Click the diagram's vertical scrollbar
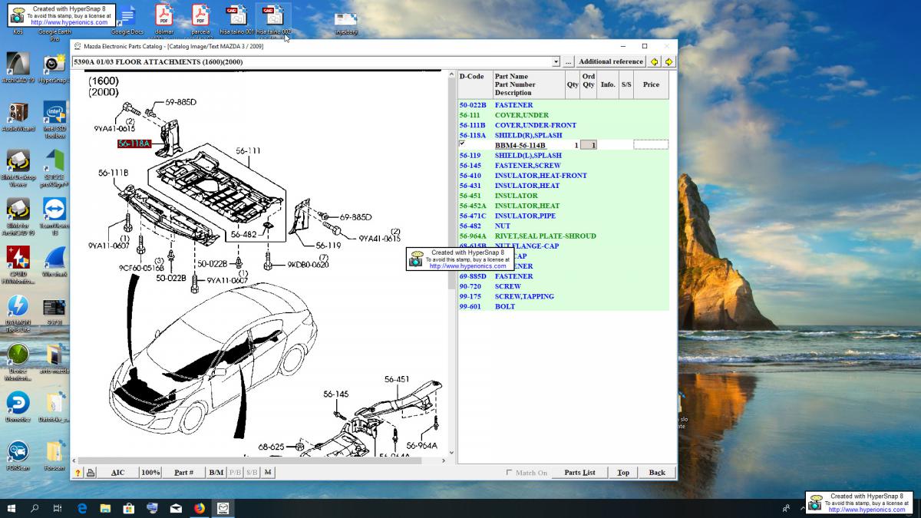This screenshot has width=921, height=518. coord(452,264)
